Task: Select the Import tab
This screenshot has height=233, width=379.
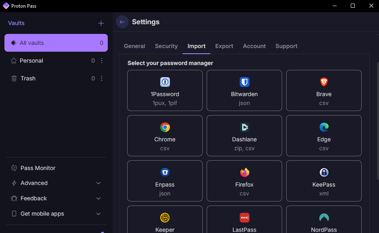Action: 197,46
